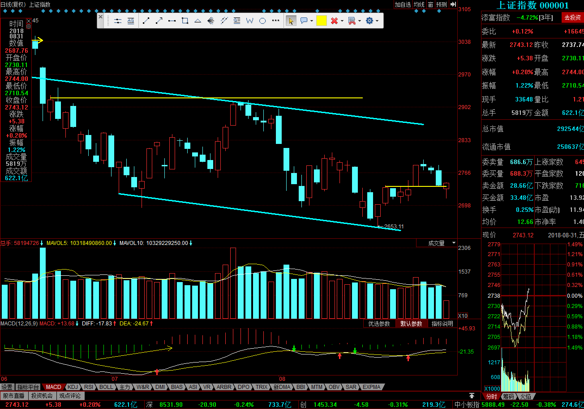This screenshot has height=409, width=584.
Task: Select the ellipse drawing tool
Action: pos(263,21)
